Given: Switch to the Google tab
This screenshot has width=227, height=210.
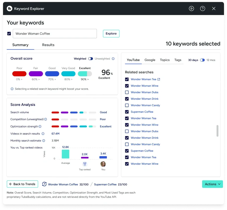Looking at the screenshot, I should pyautogui.click(x=150, y=60).
